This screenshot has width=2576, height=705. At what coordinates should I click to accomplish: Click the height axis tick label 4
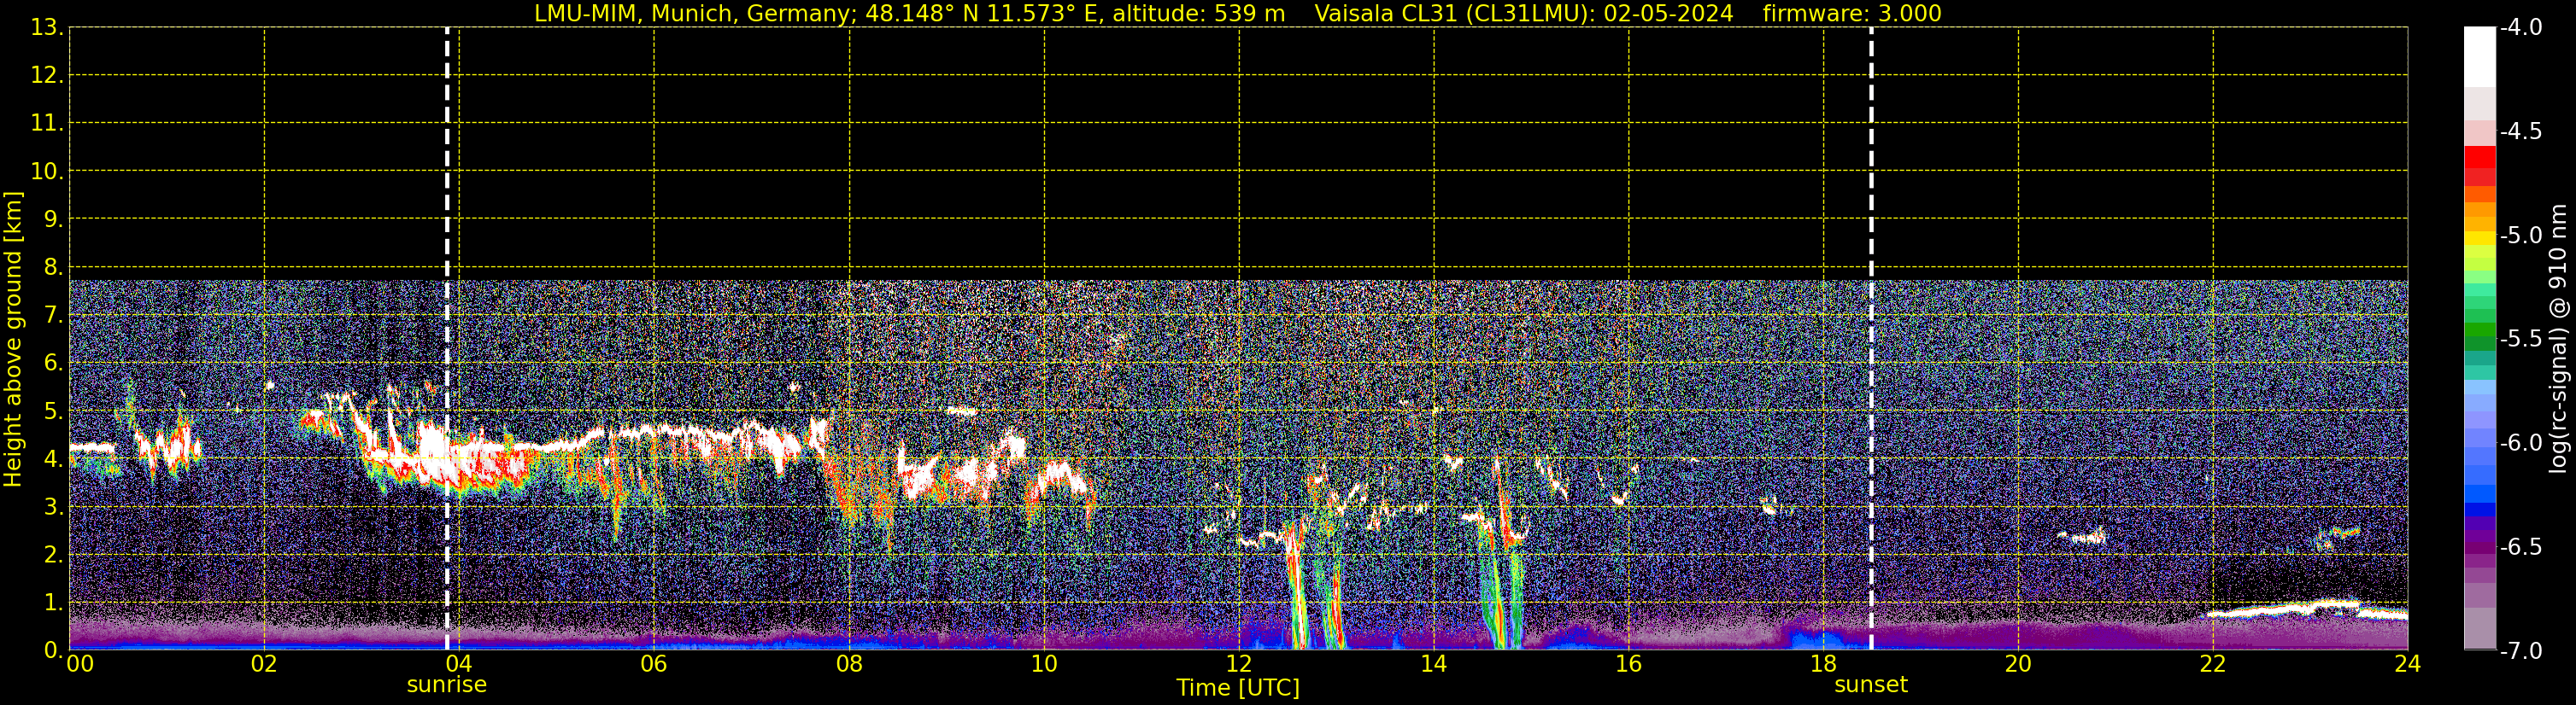[53, 458]
